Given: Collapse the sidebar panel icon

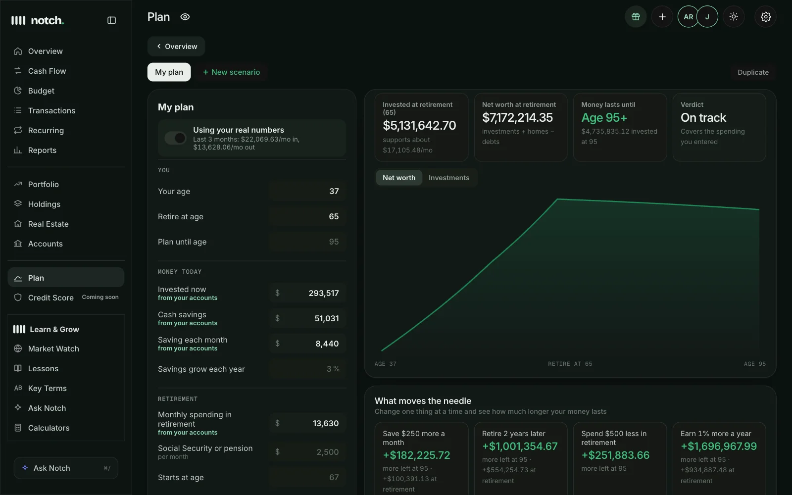Looking at the screenshot, I should (111, 20).
